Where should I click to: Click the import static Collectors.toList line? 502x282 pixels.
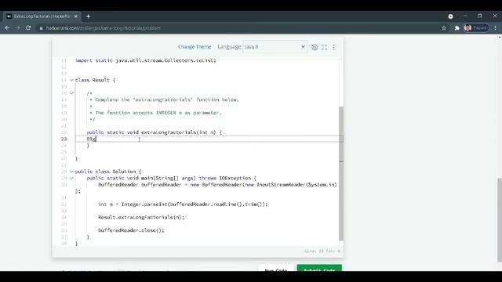coord(146,60)
